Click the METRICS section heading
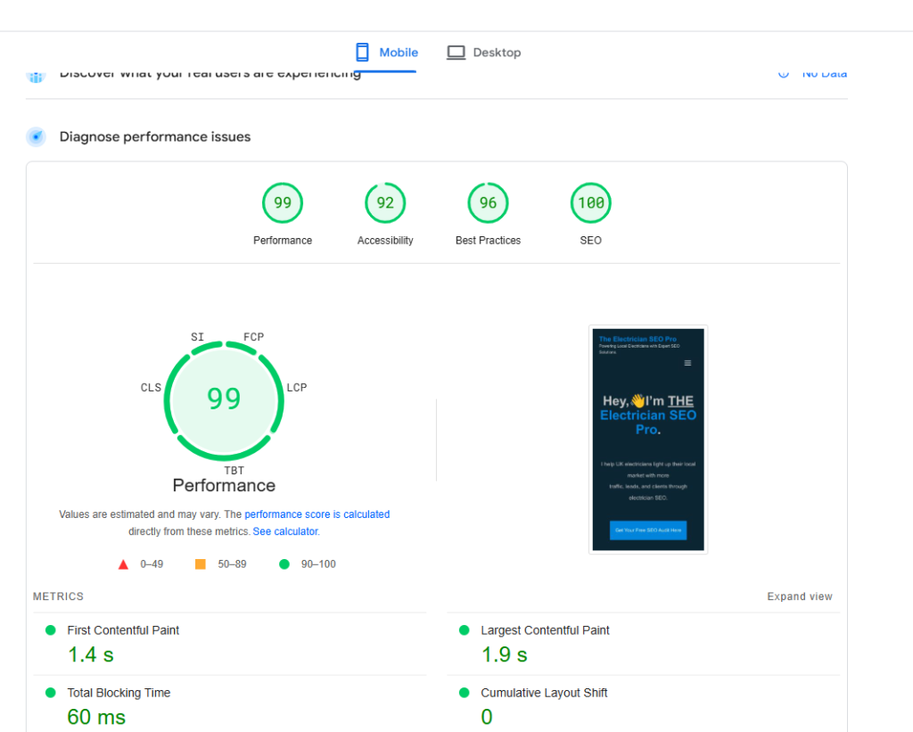 click(x=58, y=596)
